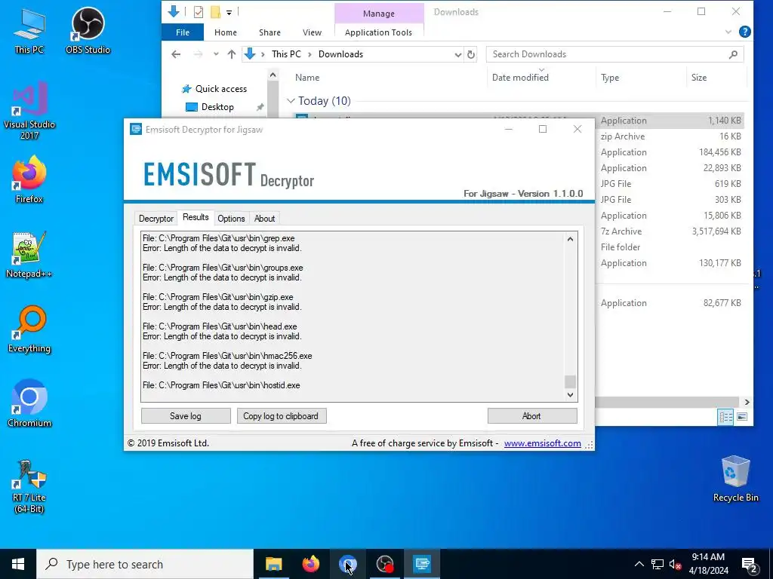Open Chromium desktop shortcut
773x579 pixels.
[x=29, y=404]
